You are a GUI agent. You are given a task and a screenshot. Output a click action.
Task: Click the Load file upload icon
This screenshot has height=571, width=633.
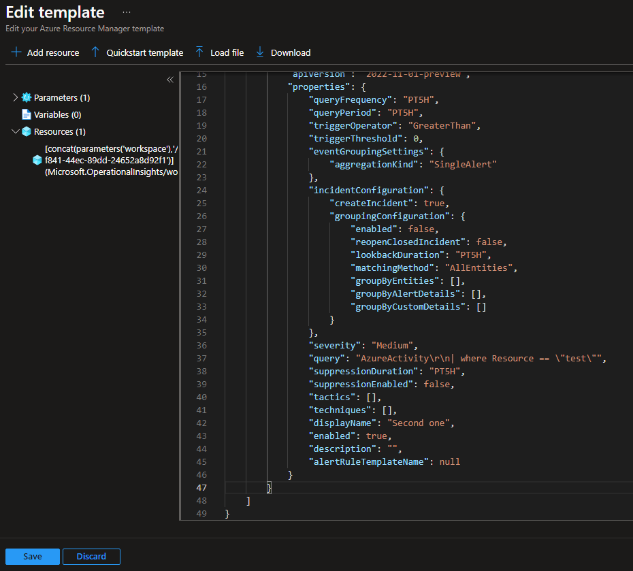coord(199,52)
